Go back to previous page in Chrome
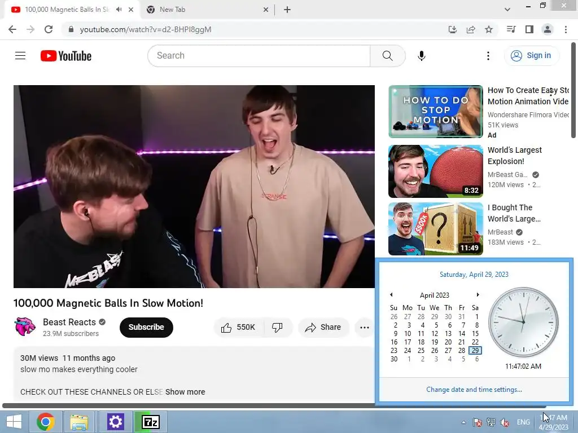 (12, 29)
